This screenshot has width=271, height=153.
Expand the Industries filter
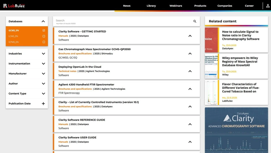click(x=43, y=54)
